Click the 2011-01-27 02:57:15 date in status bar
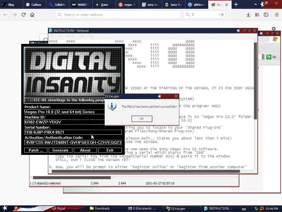 [160, 183]
